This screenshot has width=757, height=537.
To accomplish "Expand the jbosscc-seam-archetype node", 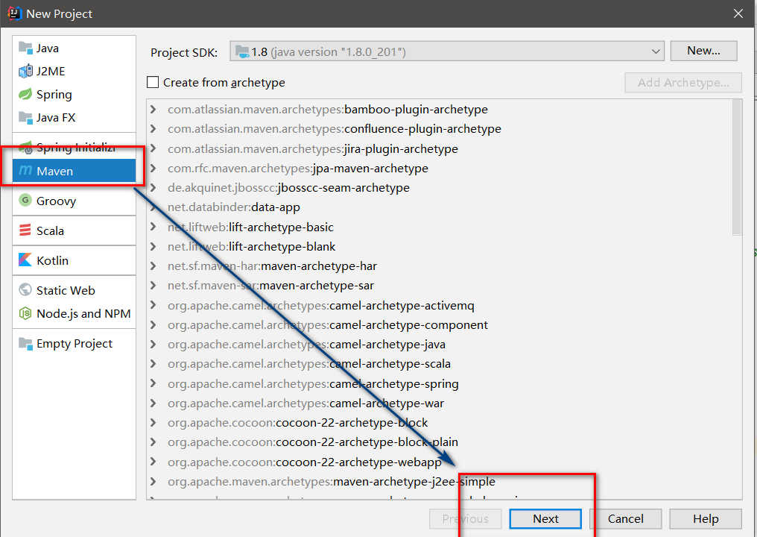I will [x=153, y=187].
